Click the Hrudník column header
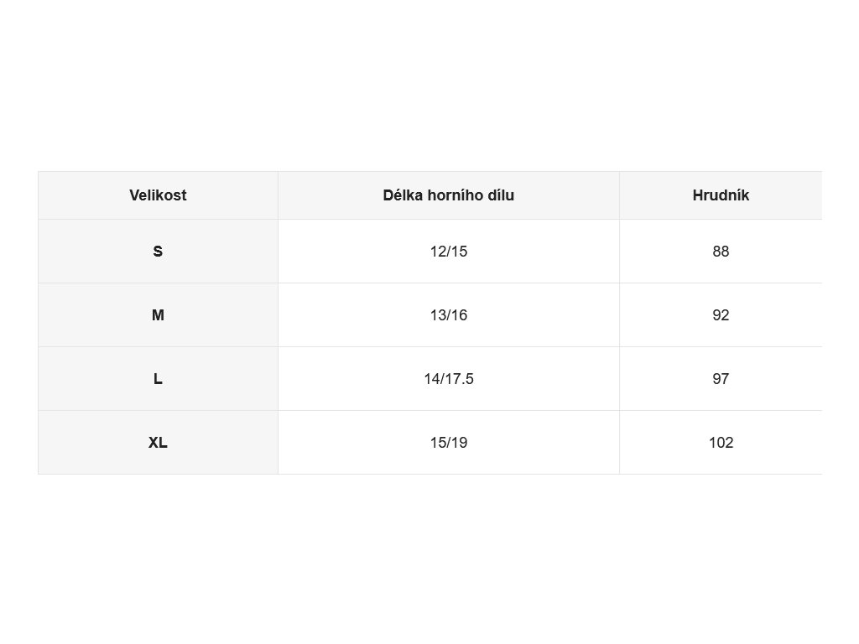 (721, 195)
